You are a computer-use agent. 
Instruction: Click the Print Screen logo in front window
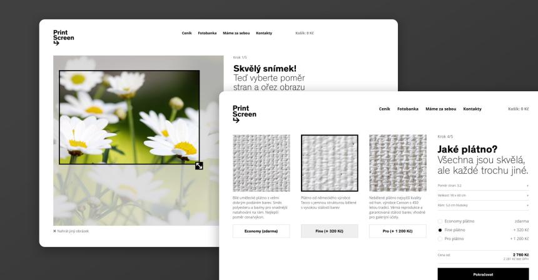245,114
